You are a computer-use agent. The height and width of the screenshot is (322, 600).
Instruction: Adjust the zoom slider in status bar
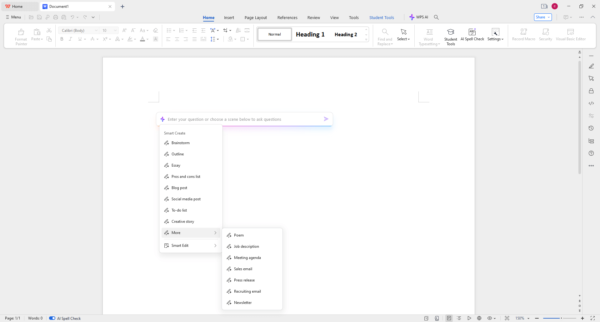(x=561, y=318)
